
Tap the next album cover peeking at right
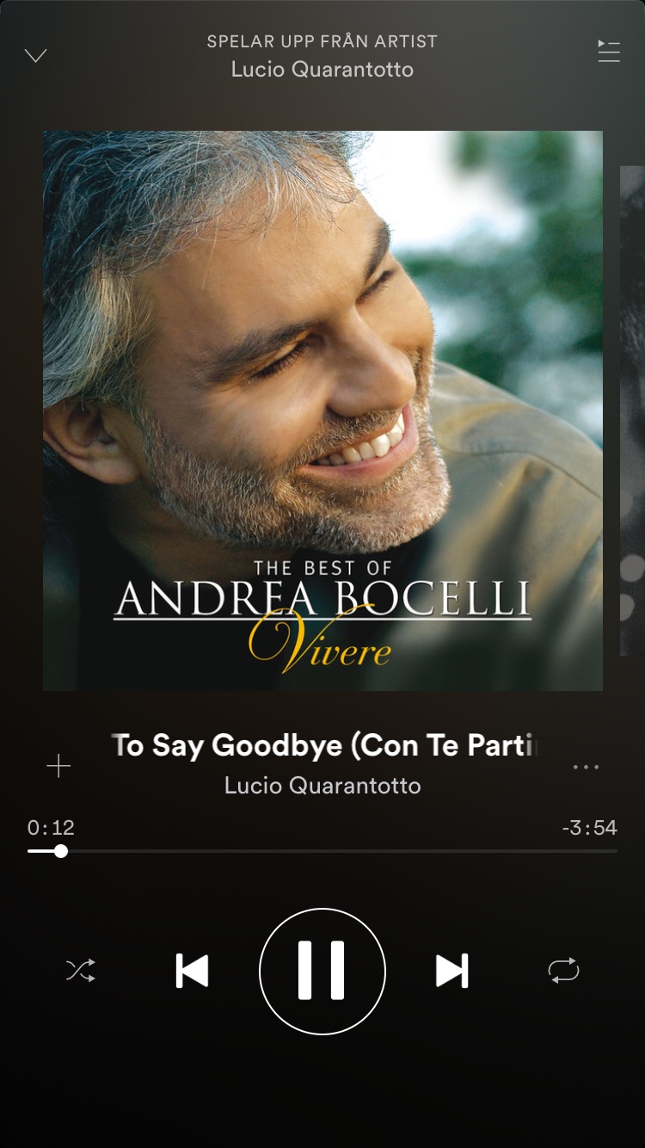coord(632,410)
